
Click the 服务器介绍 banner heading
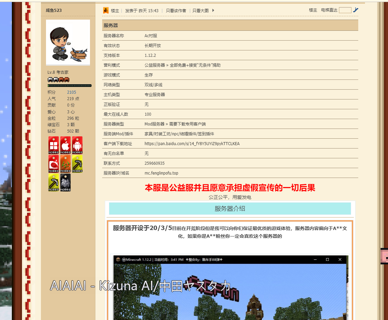pos(230,209)
